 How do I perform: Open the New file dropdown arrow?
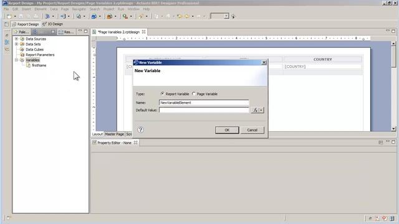coord(15,17)
